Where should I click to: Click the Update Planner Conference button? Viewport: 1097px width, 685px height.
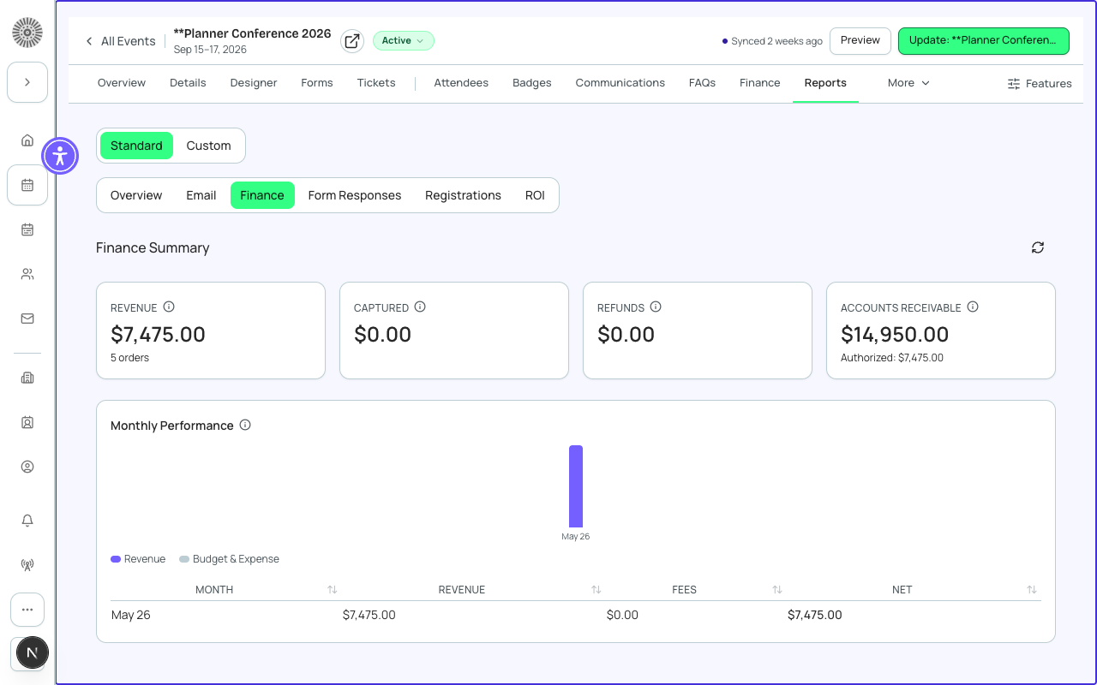[983, 40]
